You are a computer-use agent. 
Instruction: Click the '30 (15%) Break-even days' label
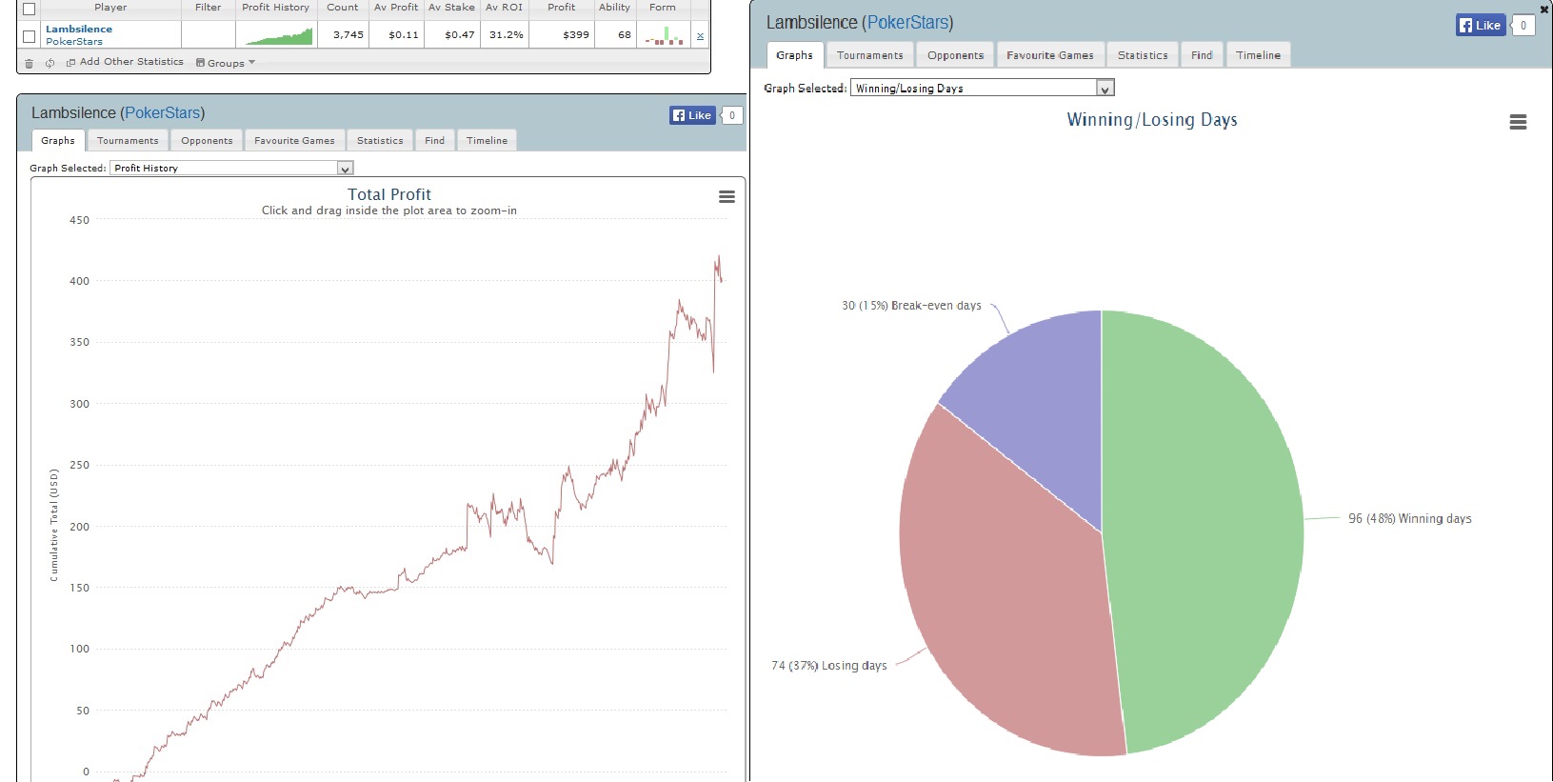(911, 306)
